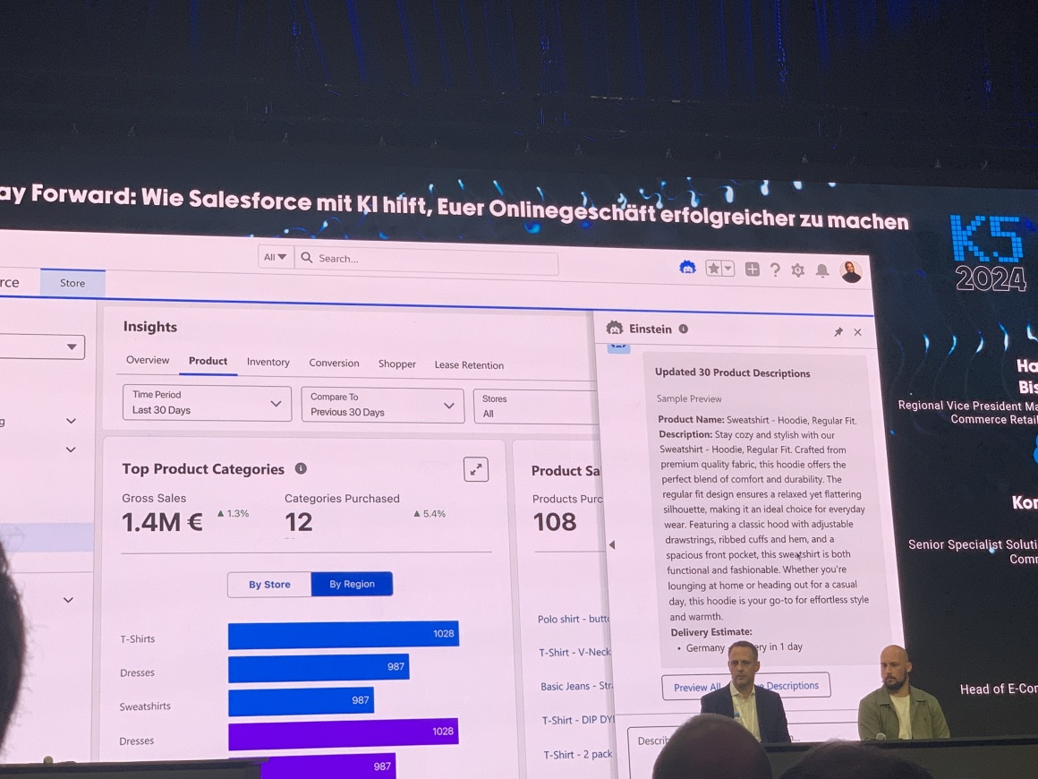Click the Favorites star icon
Screen dimensions: 1038x779
click(713, 269)
